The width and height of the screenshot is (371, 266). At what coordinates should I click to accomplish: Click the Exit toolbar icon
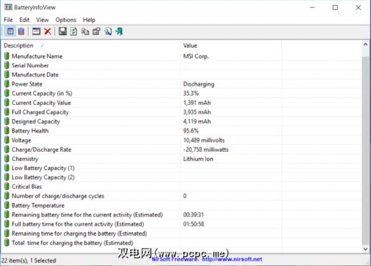pyautogui.click(x=119, y=31)
